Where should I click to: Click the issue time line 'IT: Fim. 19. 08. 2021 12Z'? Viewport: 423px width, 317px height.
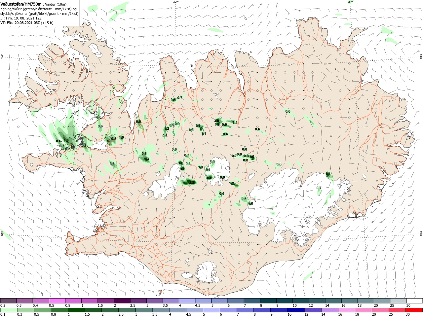pyautogui.click(x=21, y=18)
